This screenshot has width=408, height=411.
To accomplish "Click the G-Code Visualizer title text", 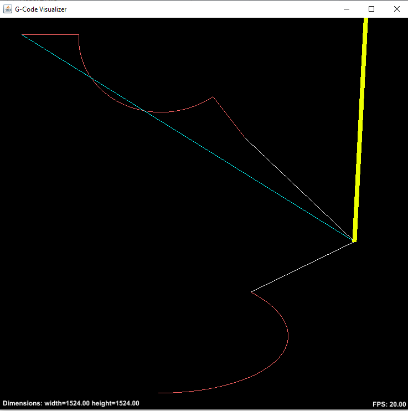I will (x=40, y=9).
